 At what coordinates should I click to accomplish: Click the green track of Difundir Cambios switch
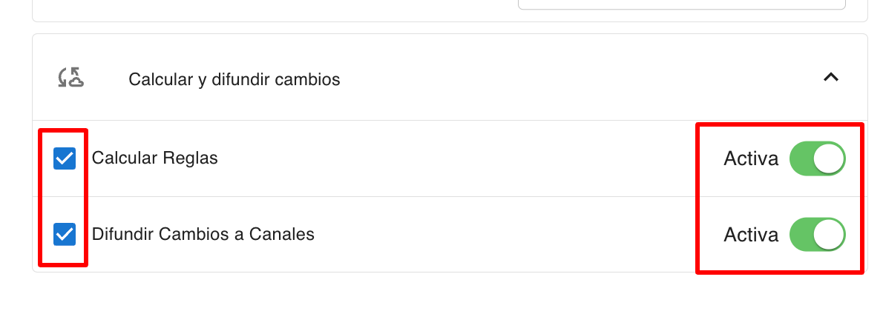tap(803, 235)
